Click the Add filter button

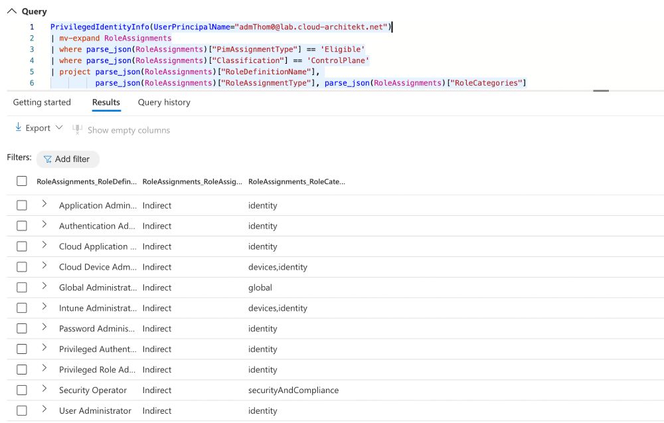68,159
